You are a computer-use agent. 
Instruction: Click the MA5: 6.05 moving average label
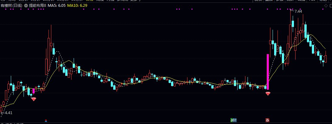coord(57,6)
